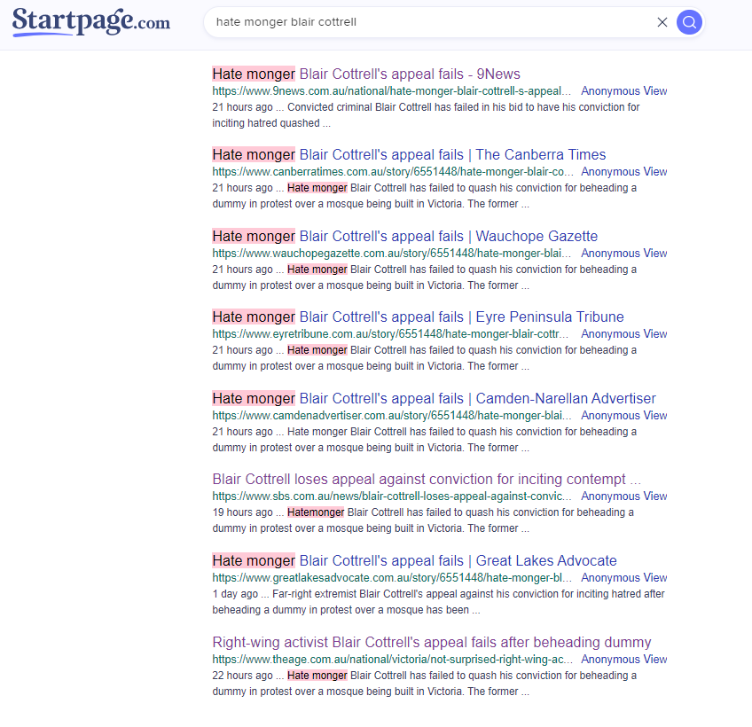Click '22 hours ago' snippet under theage result
Screen dimensions: 752x727
(425, 683)
